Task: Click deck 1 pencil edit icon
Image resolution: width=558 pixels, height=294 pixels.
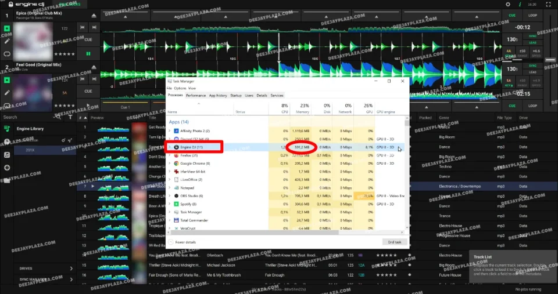Action: (7, 41)
